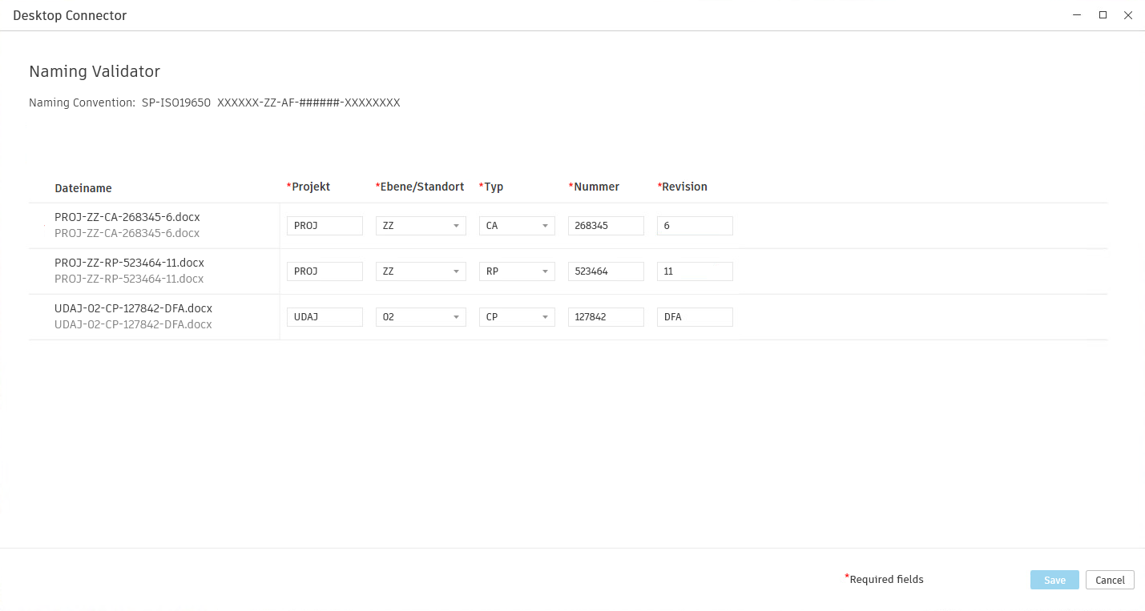Minimize the Desktop Connector window

(1078, 15)
